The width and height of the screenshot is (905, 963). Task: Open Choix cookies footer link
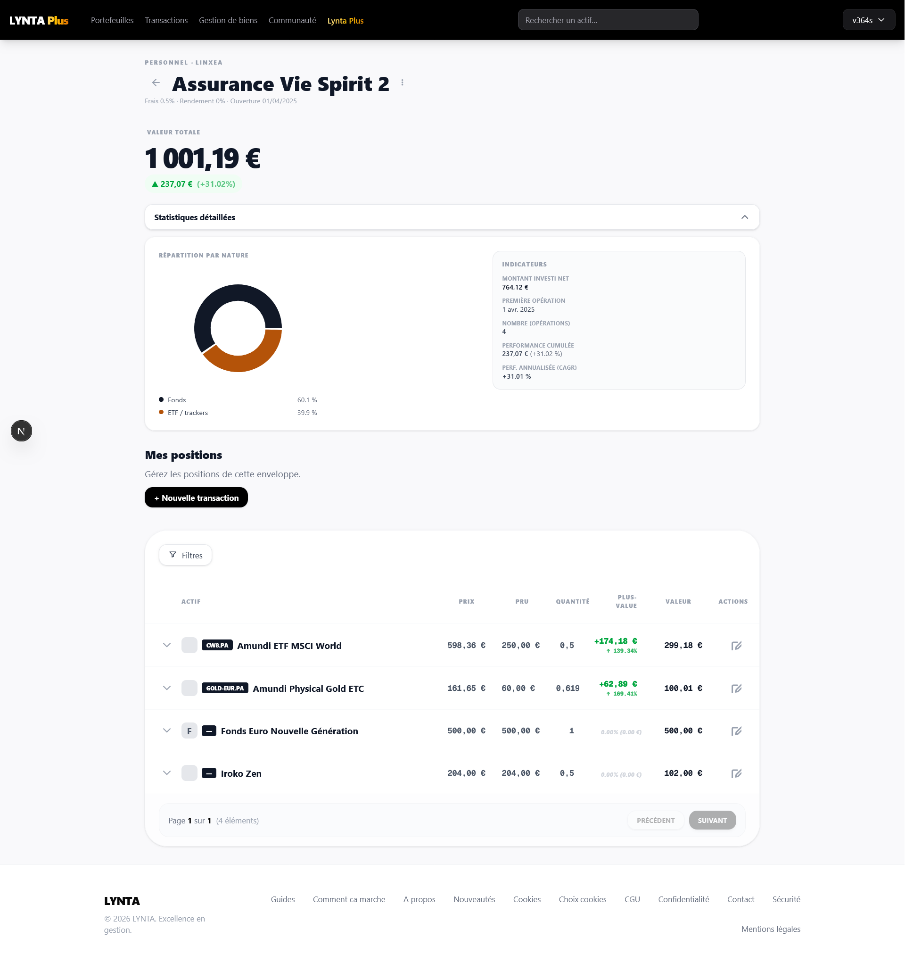point(583,900)
